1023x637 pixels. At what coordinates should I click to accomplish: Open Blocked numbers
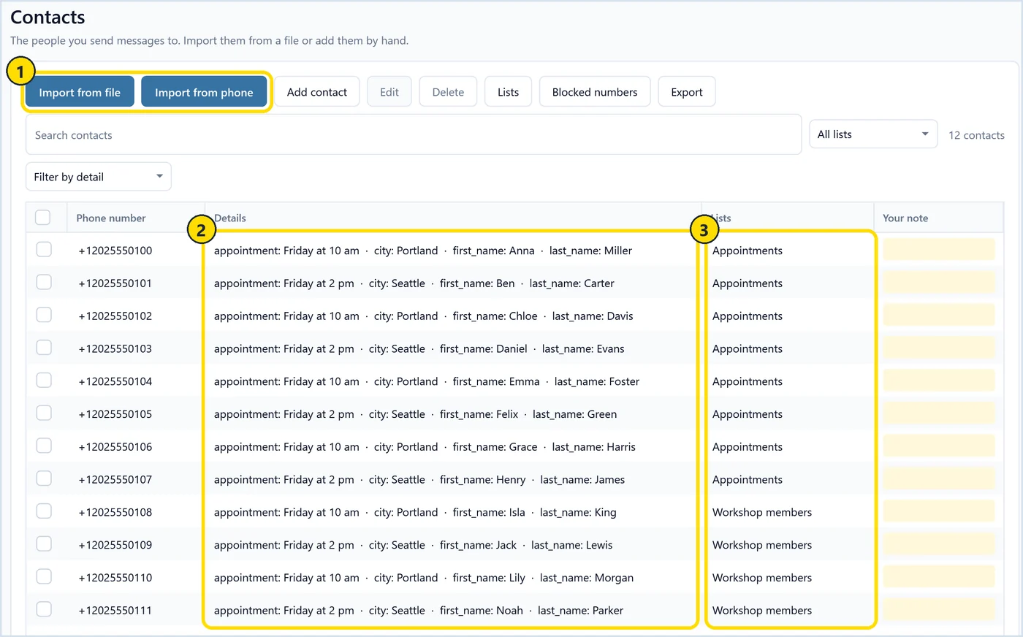pyautogui.click(x=595, y=92)
